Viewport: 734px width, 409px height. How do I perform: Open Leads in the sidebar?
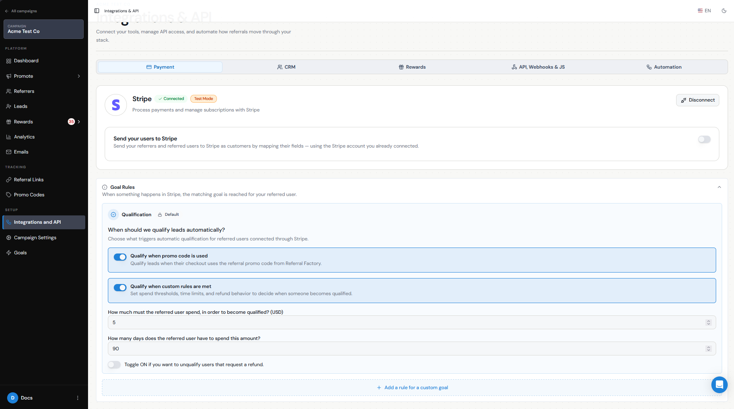click(x=44, y=106)
